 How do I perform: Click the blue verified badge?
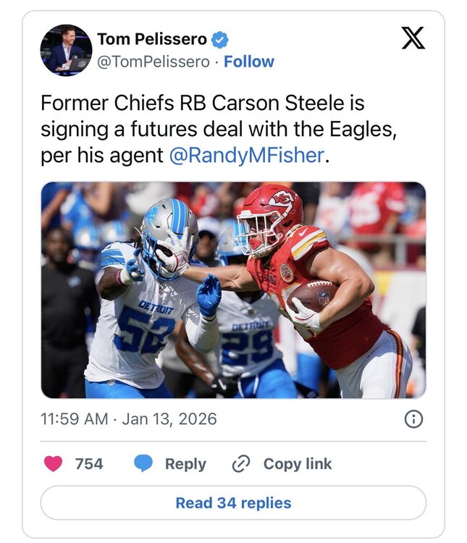[222, 39]
